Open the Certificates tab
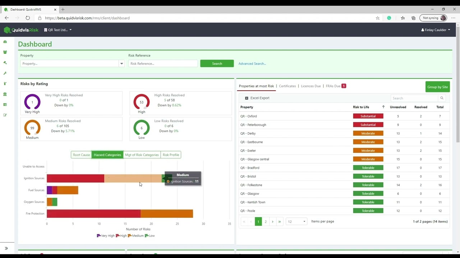Screen dimensions: 460x258 287,86
